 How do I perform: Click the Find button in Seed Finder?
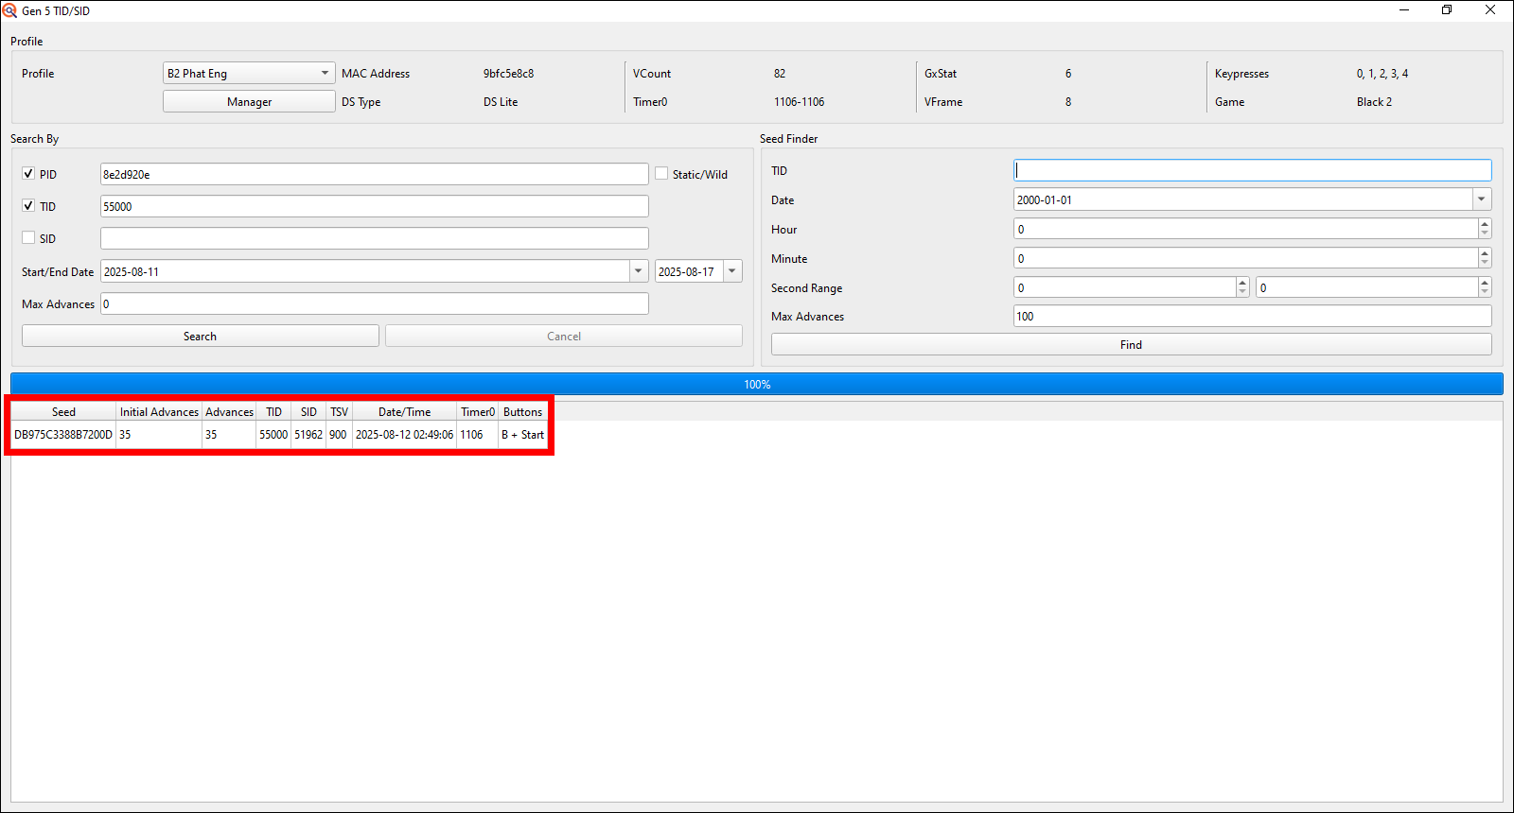[1131, 345]
